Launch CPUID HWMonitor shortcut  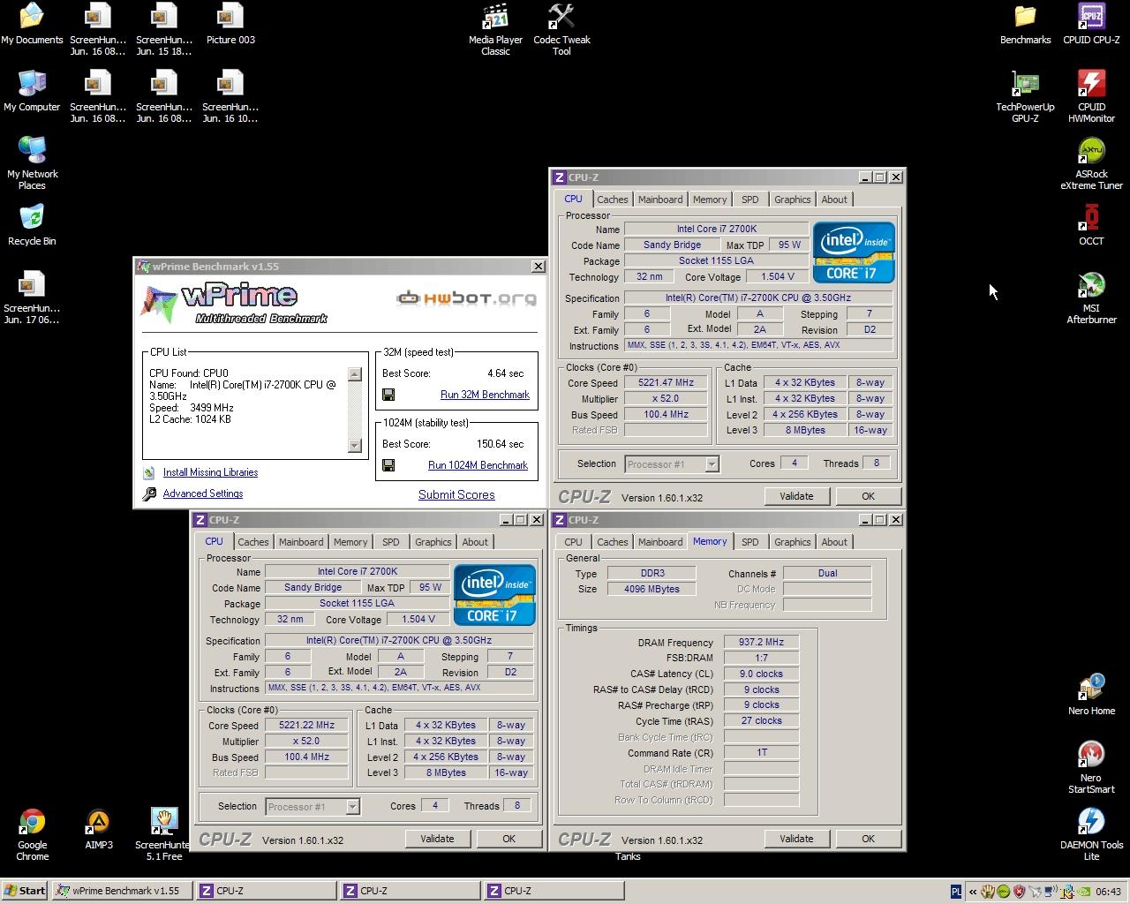(x=1091, y=97)
